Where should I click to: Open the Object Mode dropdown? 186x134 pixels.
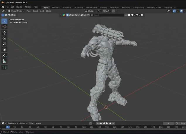[x=16, y=11]
